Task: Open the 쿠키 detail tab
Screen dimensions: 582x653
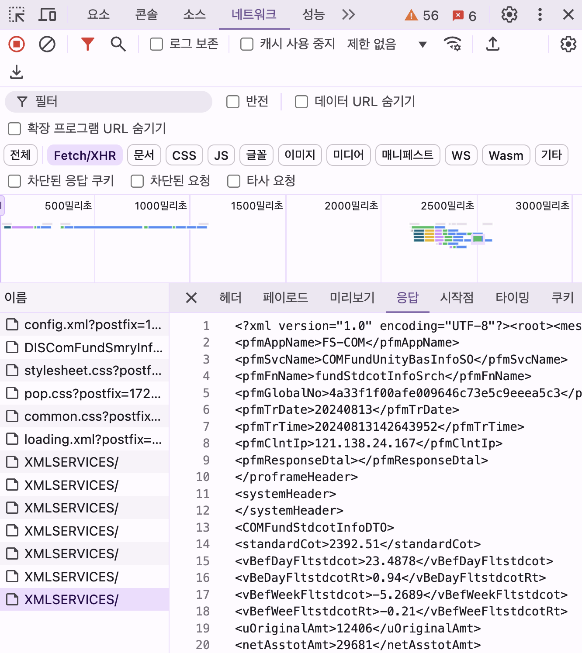Action: point(562,298)
